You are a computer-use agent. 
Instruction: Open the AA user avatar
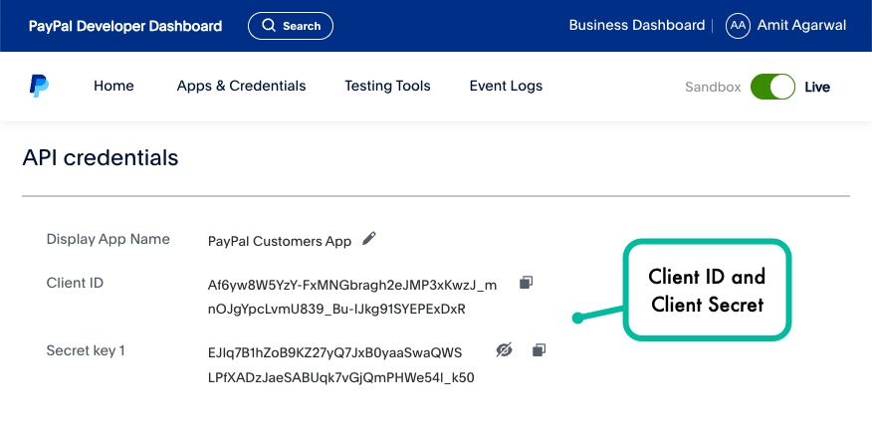point(738,26)
